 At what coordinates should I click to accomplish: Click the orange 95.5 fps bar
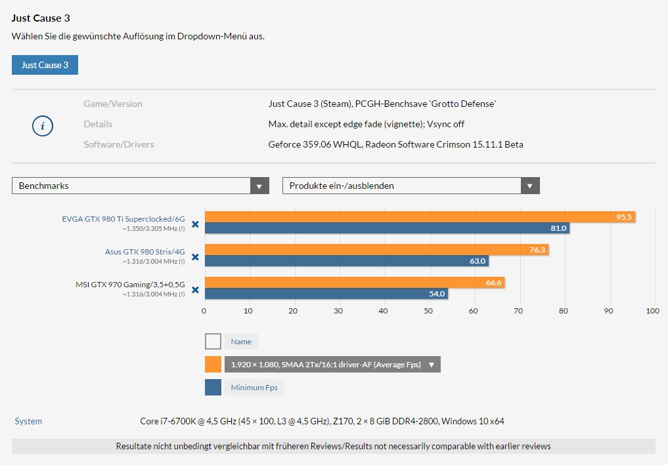(420, 217)
